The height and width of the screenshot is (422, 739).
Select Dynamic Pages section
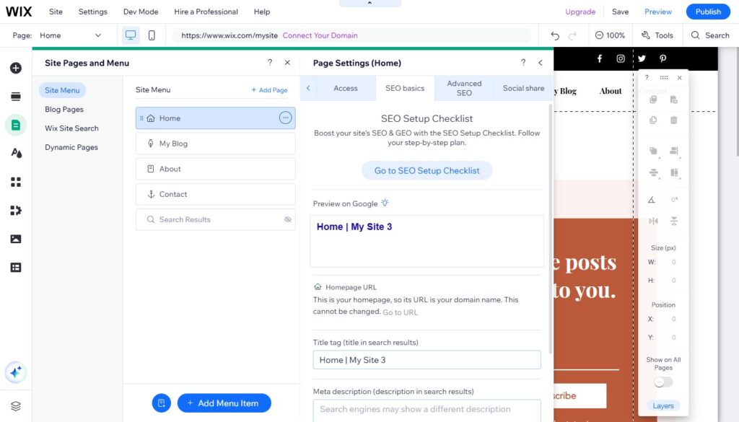[71, 147]
